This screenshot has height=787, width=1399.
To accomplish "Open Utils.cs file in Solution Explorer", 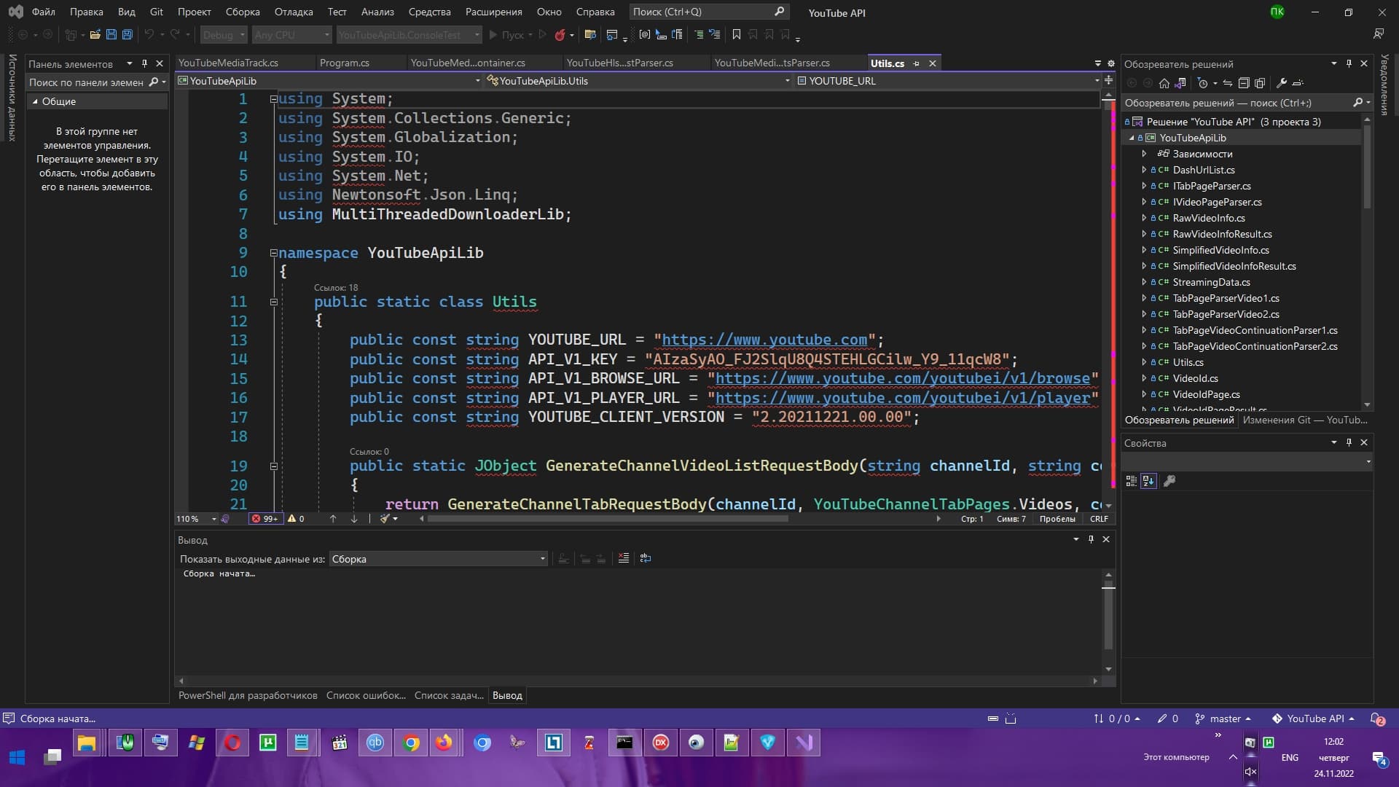I will click(x=1188, y=362).
